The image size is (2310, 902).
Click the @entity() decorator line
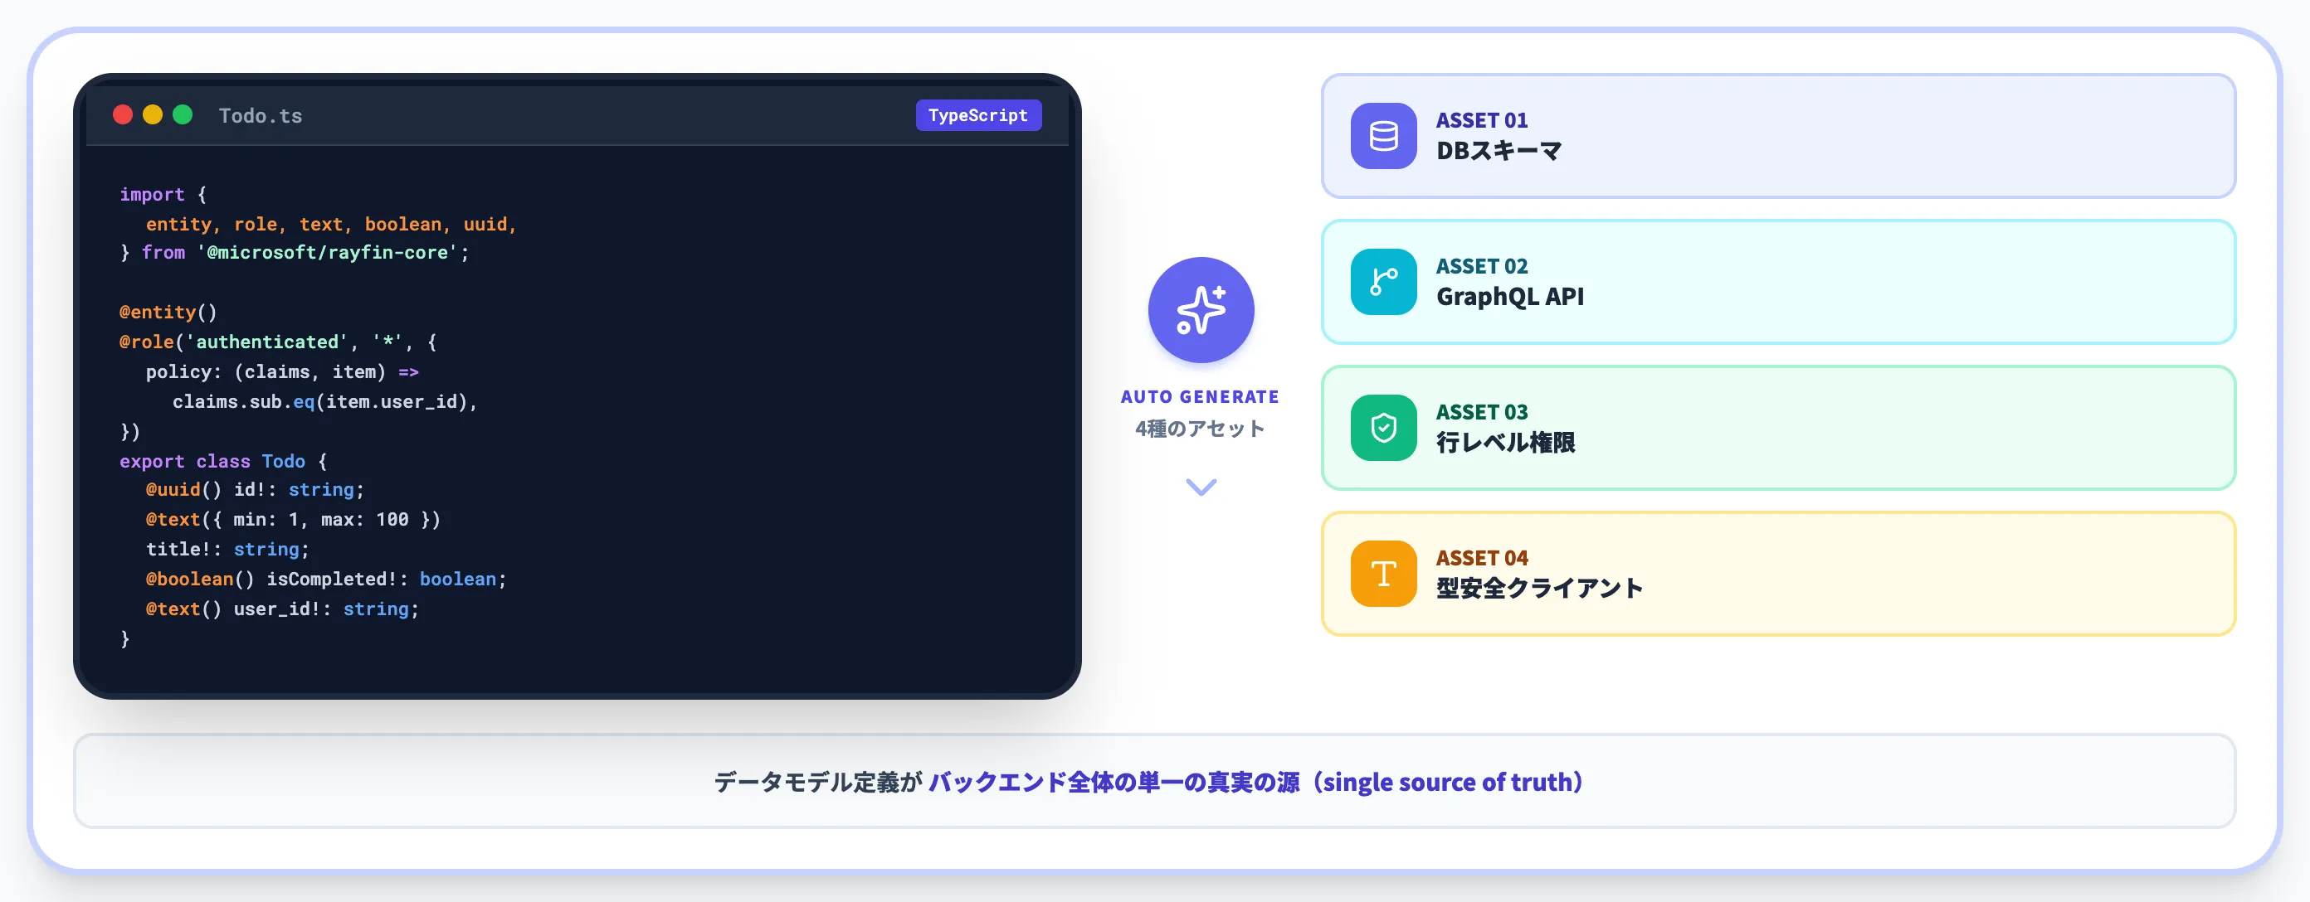[x=168, y=313]
